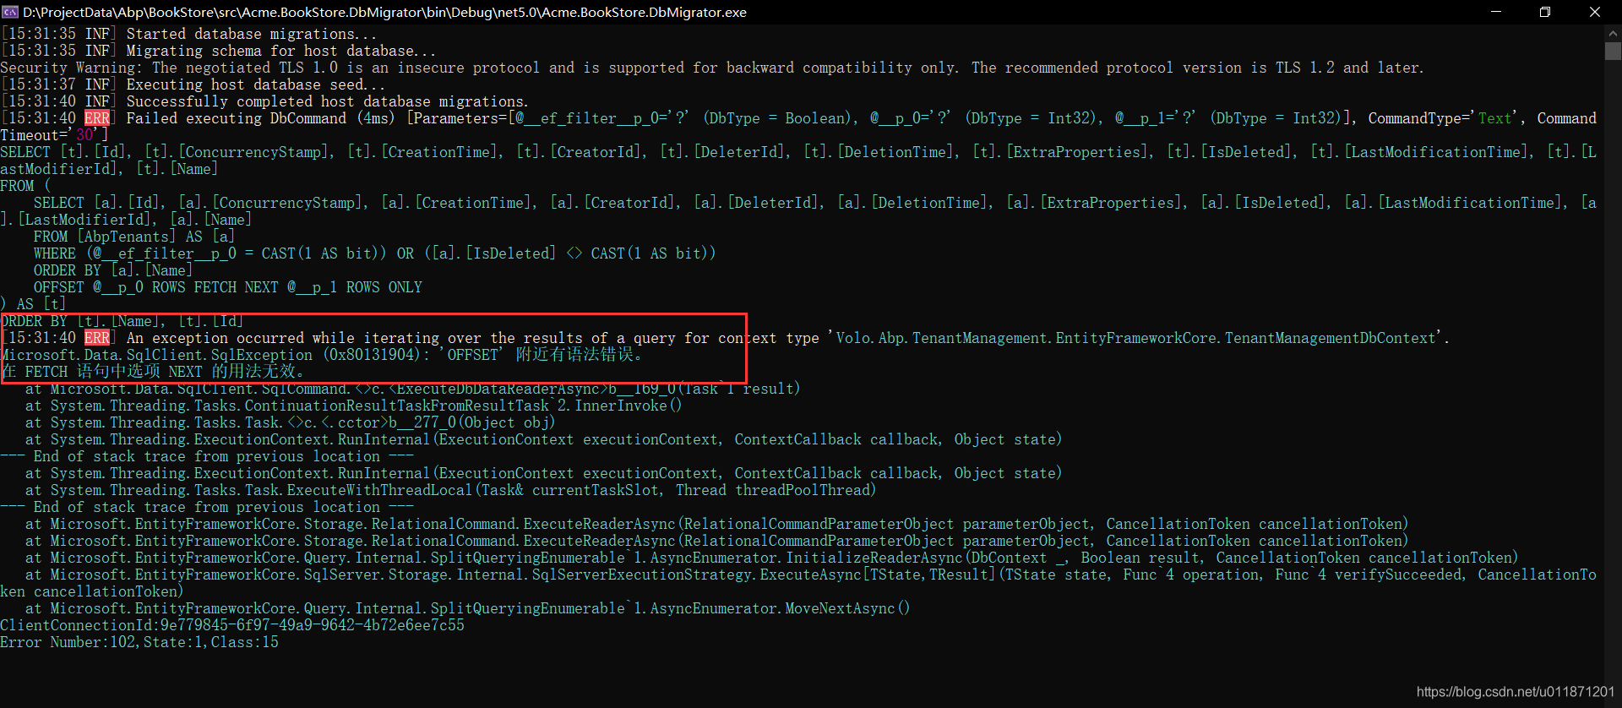
Task: Click 'SELECT [t].[Id], [t].[ConcurrencyStamp]' query line
Action: tap(798, 161)
